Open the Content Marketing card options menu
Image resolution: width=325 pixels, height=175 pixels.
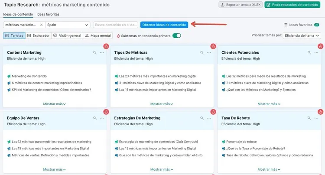pyautogui.click(x=102, y=52)
